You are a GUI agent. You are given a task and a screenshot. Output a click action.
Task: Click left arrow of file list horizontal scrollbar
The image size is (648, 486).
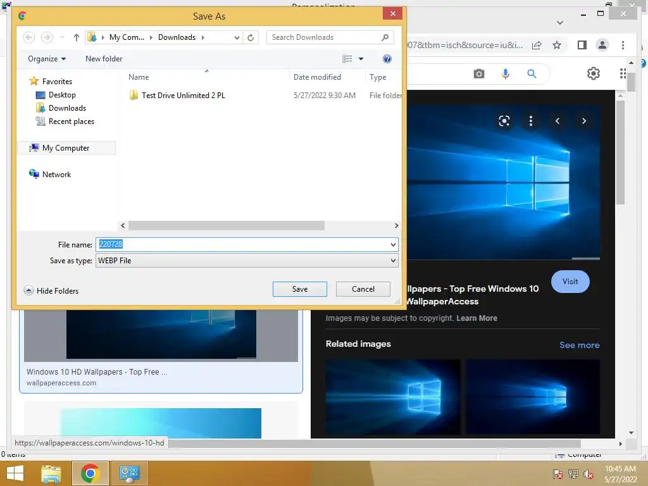pyautogui.click(x=123, y=226)
